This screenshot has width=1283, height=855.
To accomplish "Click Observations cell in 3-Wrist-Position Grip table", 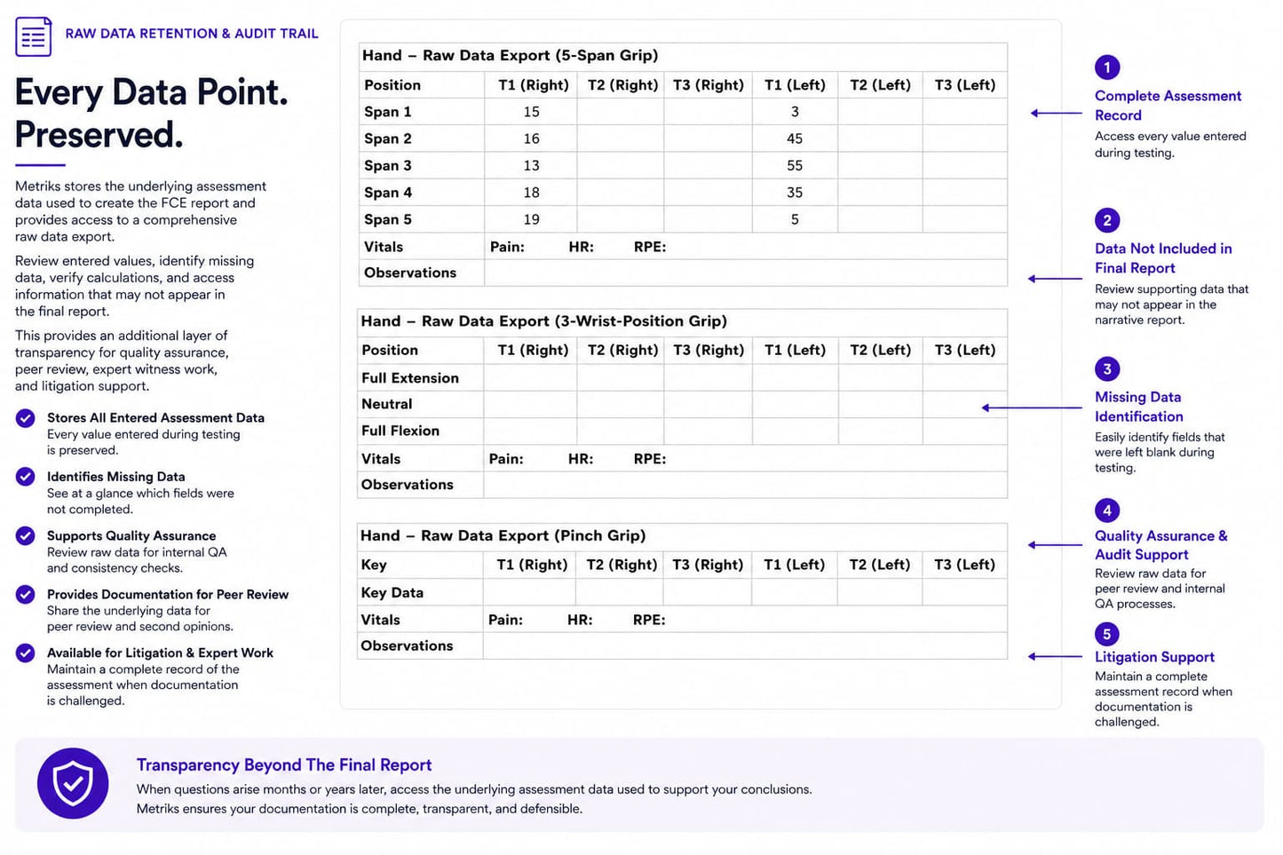I will coord(746,485).
